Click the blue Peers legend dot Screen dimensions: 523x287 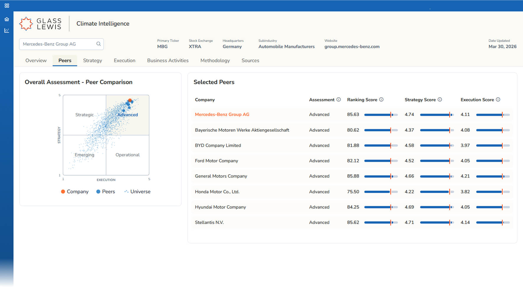click(98, 192)
